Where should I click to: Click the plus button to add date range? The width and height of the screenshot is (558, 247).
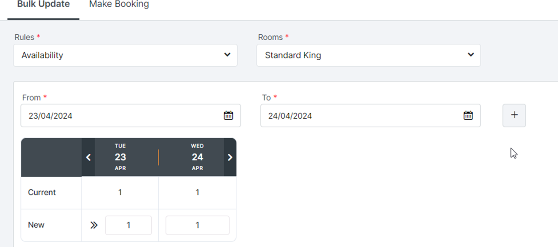coord(514,115)
